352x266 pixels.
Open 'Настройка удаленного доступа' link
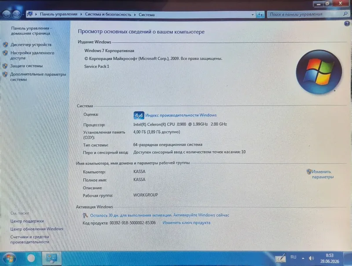pos(32,55)
